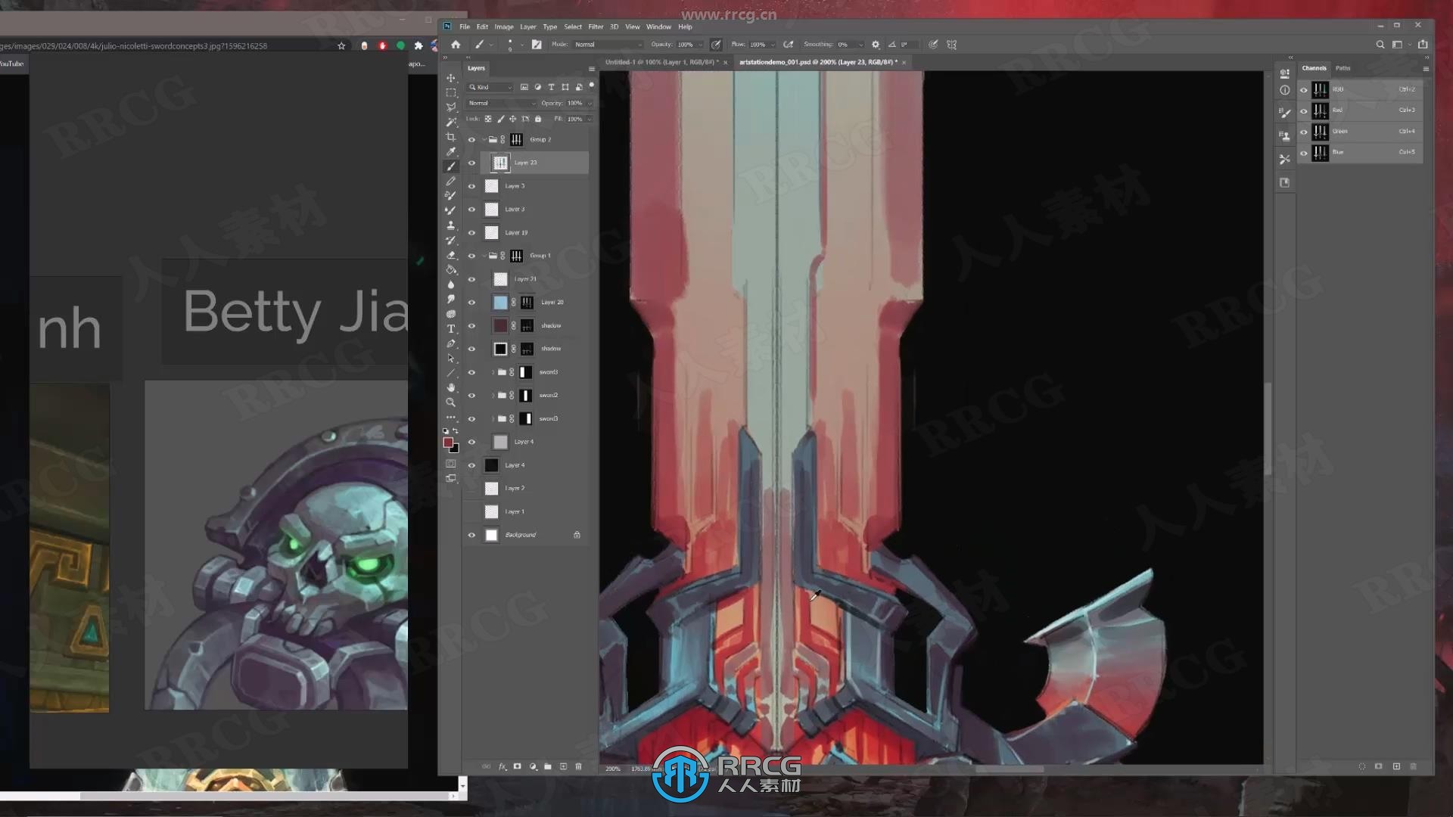Open the brush Flow dropdown arrow
Screen dimensions: 1453x817
click(x=773, y=45)
